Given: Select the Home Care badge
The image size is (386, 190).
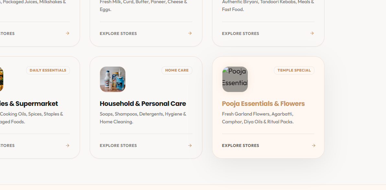Looking at the screenshot, I should coord(177,70).
